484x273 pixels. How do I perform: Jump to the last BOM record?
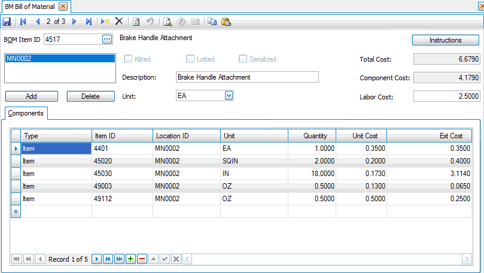pos(89,21)
